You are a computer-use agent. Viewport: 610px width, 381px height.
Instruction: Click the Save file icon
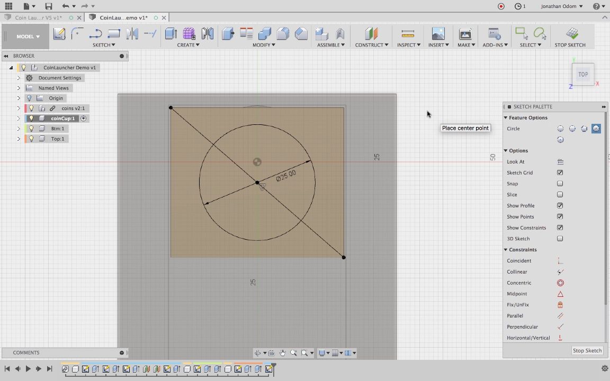[49, 6]
